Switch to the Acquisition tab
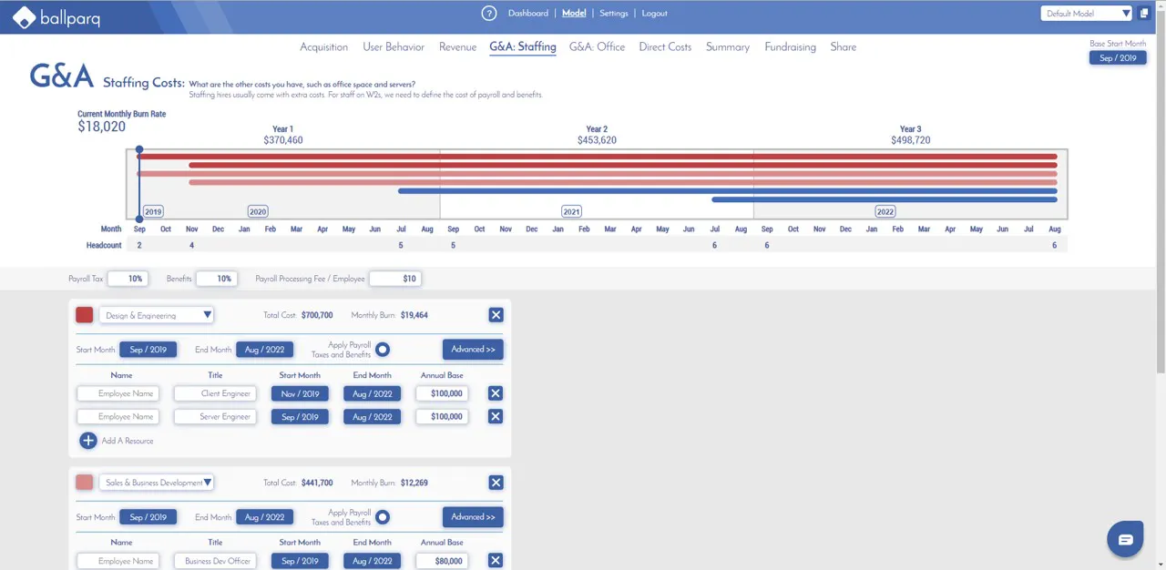This screenshot has height=570, width=1166. [324, 46]
